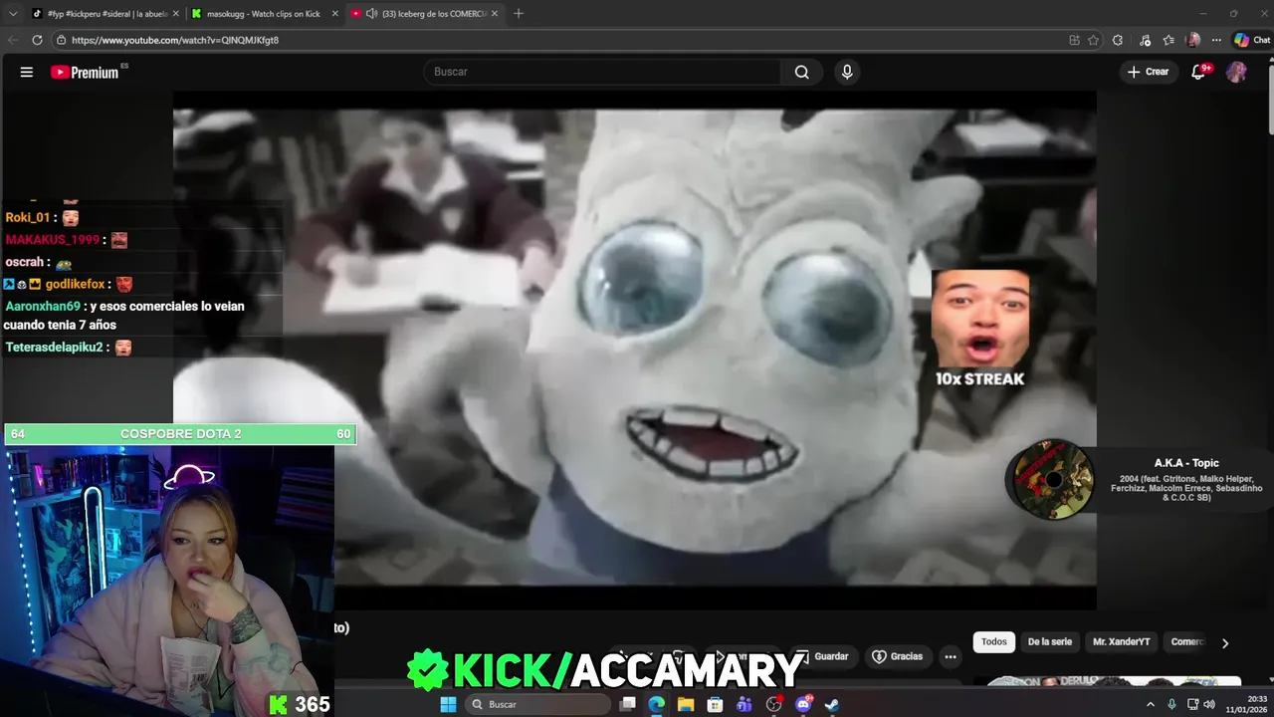The height and width of the screenshot is (717, 1274).
Task: Click the streamer webcam overlay
Action: click(167, 581)
